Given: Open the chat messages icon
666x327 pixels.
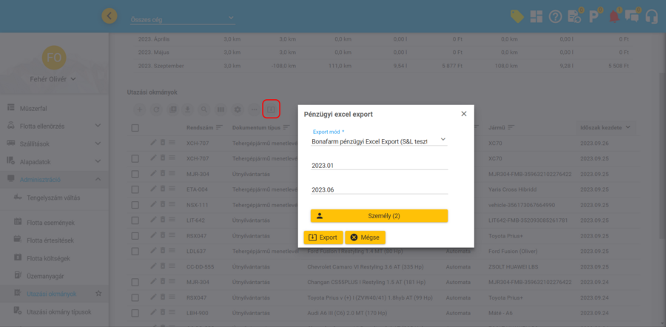Looking at the screenshot, I should 632,16.
